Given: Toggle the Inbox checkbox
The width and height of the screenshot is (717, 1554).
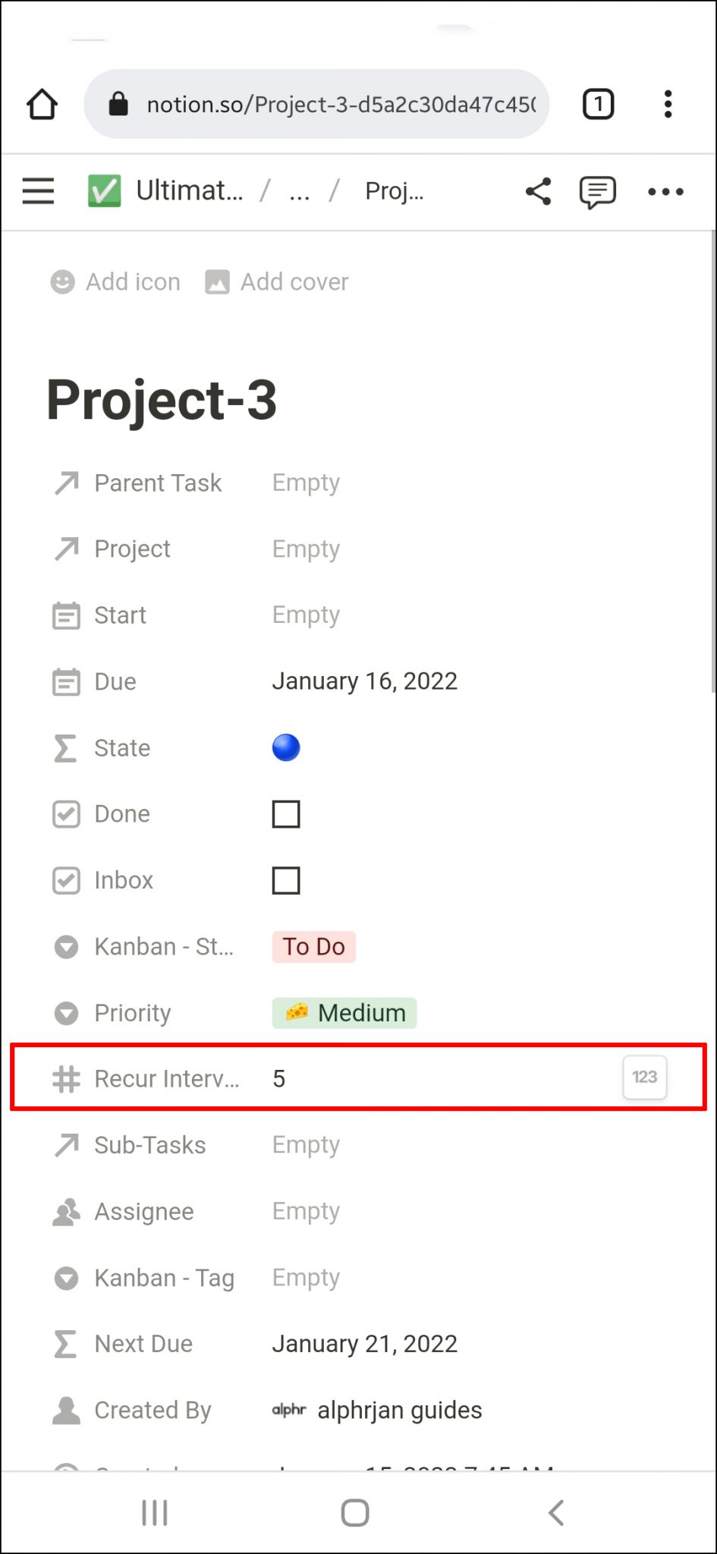Looking at the screenshot, I should click(x=285, y=880).
